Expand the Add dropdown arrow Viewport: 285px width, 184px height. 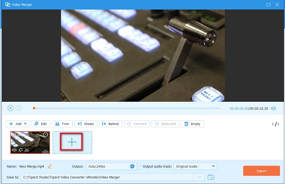click(x=26, y=124)
